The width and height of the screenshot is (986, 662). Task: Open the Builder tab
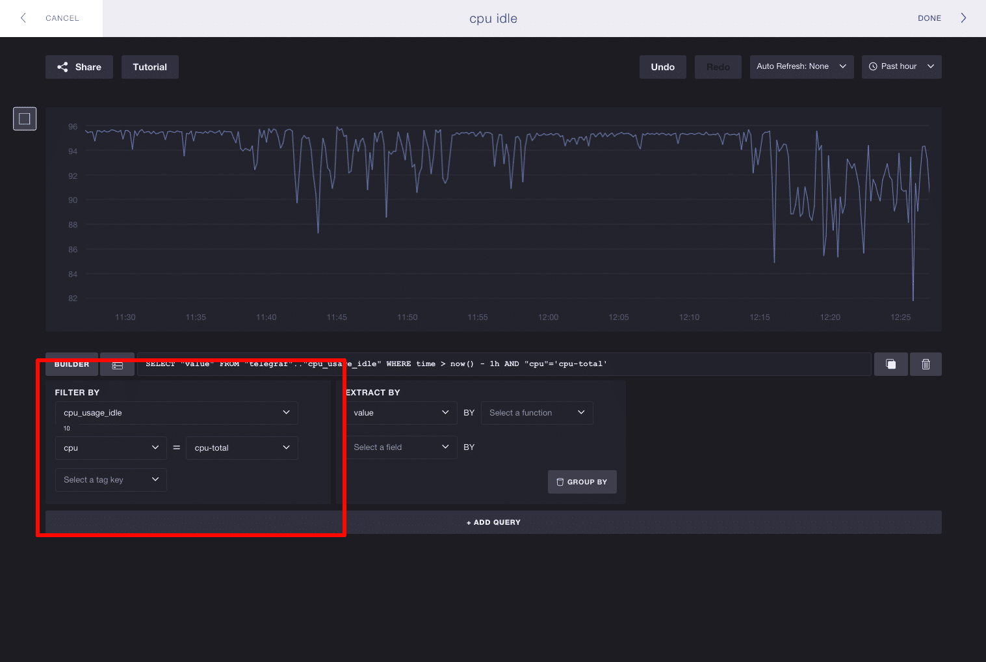click(71, 364)
